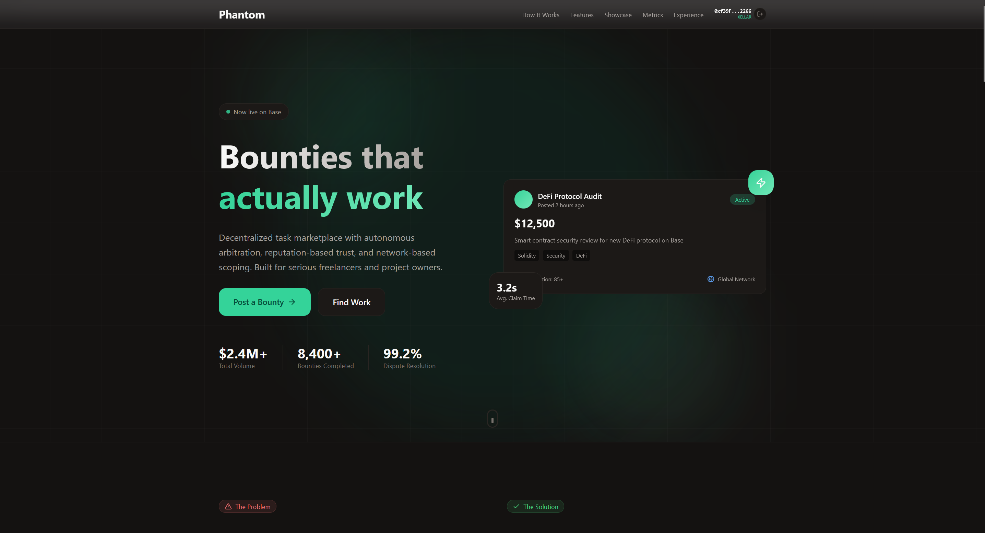Open the Experience nav link
Image resolution: width=985 pixels, height=533 pixels.
pos(688,15)
